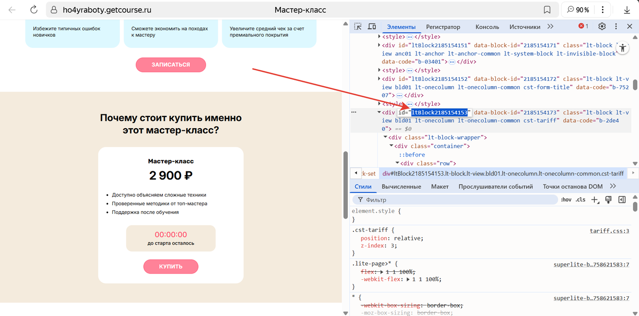639x316 pixels.
Task: Open the floating accessibility widget button
Action: 622,48
